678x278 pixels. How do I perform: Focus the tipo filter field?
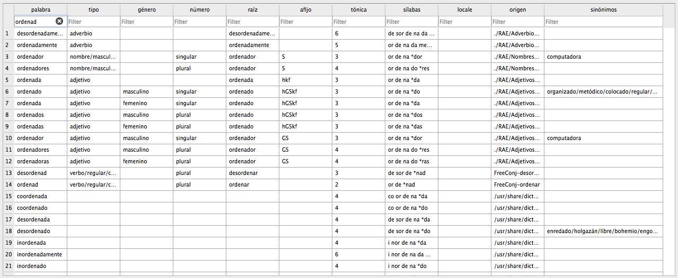coord(94,22)
